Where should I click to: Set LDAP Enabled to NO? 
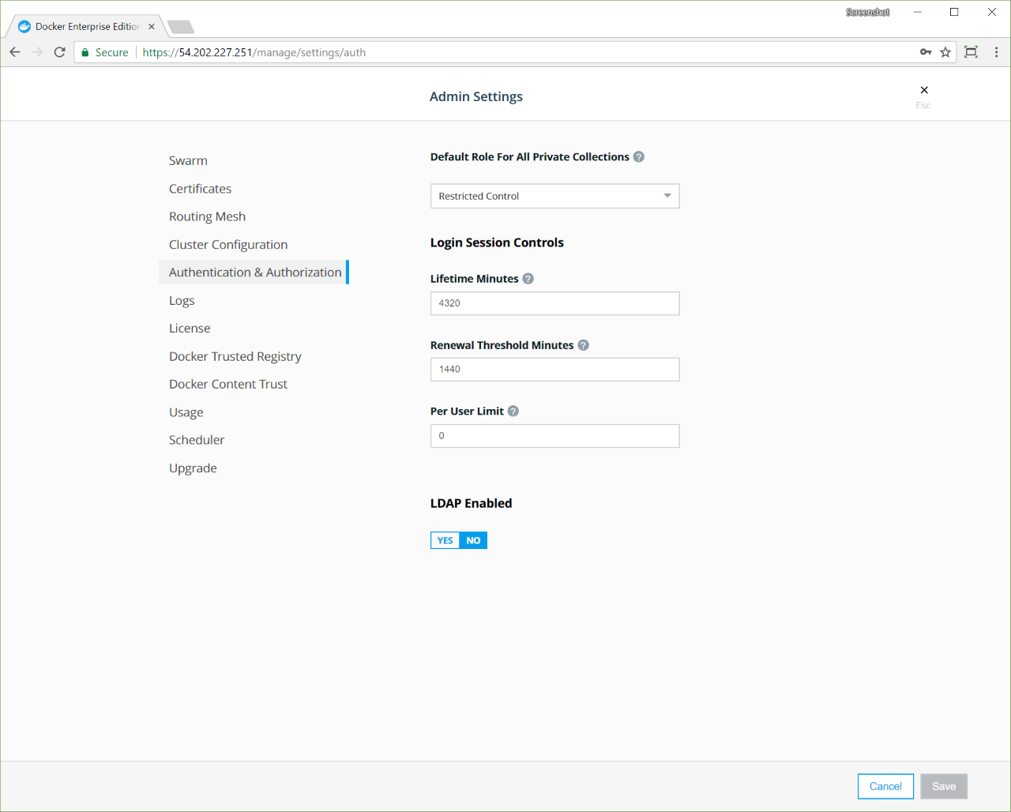[x=473, y=540]
